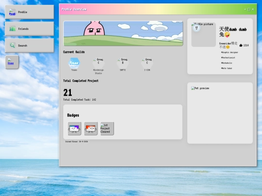
Task: Click the pink bunny banner image
Action: [123, 33]
